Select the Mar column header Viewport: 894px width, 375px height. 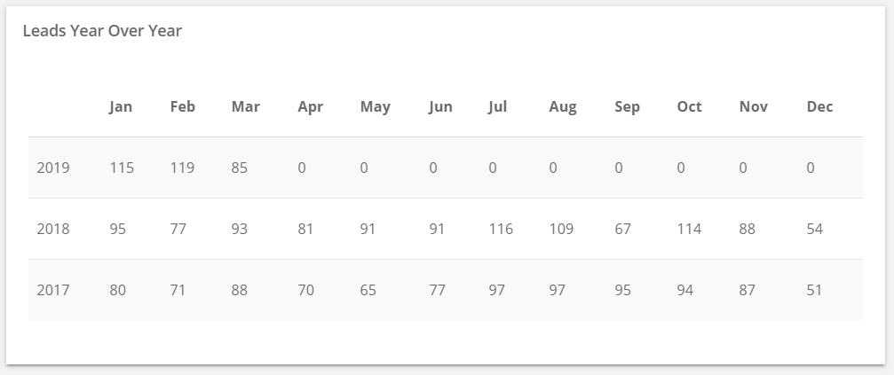click(246, 107)
